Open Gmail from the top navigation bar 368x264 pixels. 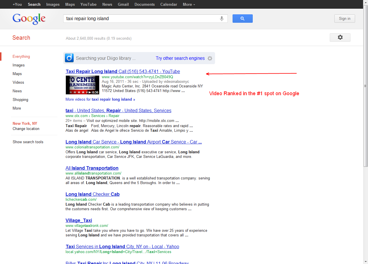[x=124, y=4]
